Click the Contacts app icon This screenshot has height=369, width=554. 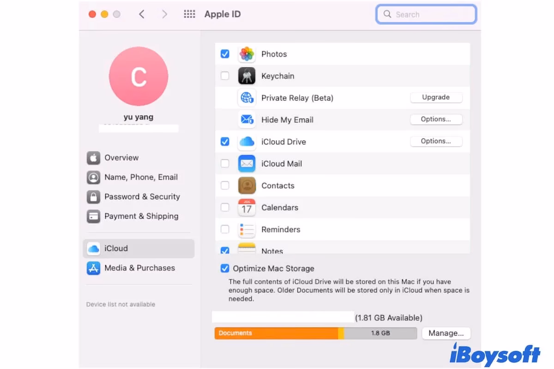pos(247,185)
